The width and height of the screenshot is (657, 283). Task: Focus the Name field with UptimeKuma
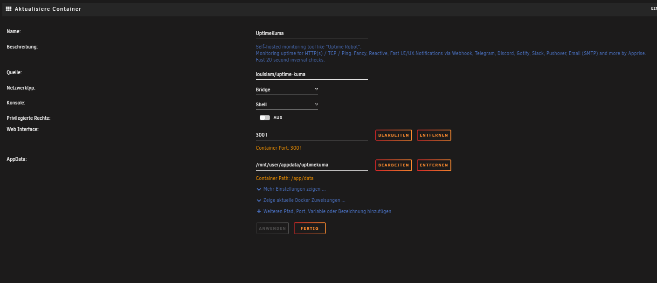pyautogui.click(x=312, y=34)
